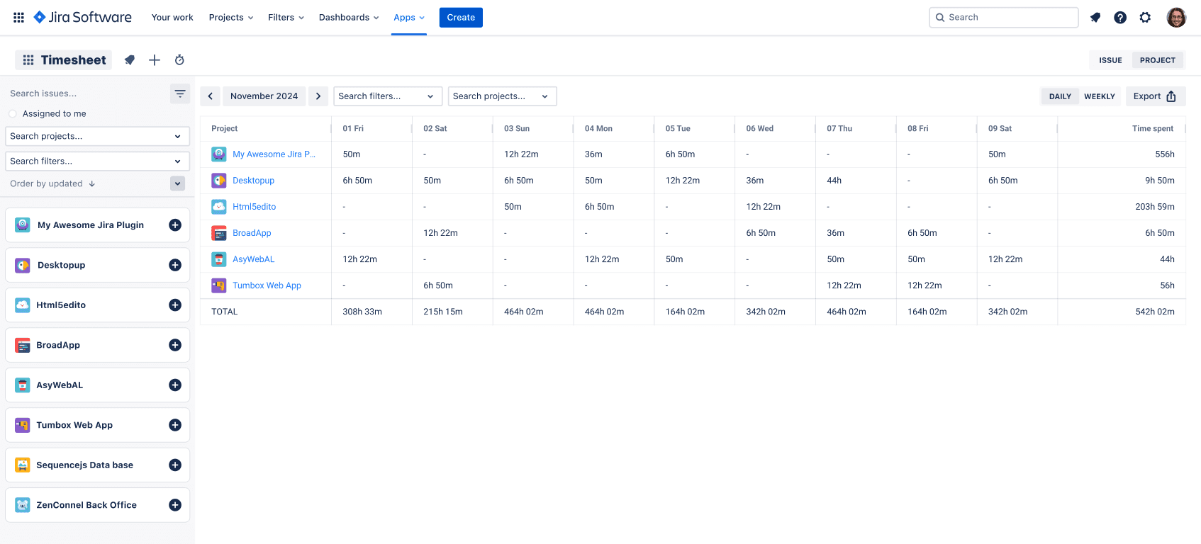Click Tumbox Web App icon in table
1201x544 pixels.
pyautogui.click(x=219, y=285)
